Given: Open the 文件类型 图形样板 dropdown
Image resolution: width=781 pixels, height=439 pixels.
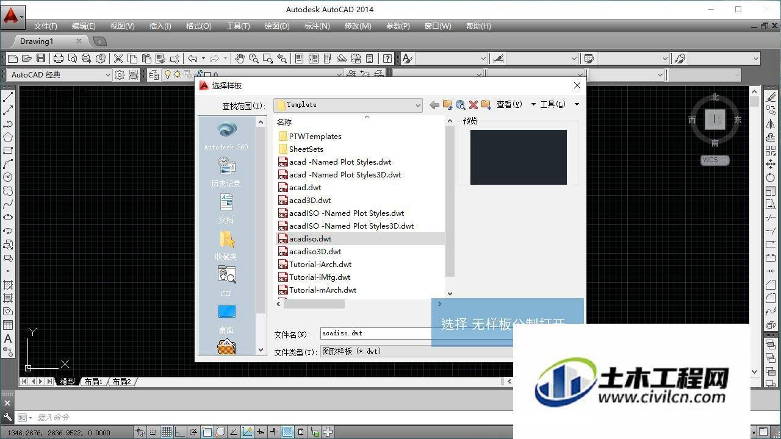Looking at the screenshot, I should coord(416,351).
